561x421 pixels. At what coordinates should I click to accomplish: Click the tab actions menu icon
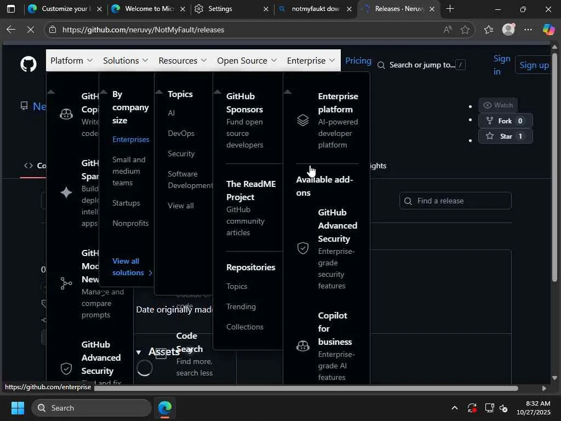(11, 9)
